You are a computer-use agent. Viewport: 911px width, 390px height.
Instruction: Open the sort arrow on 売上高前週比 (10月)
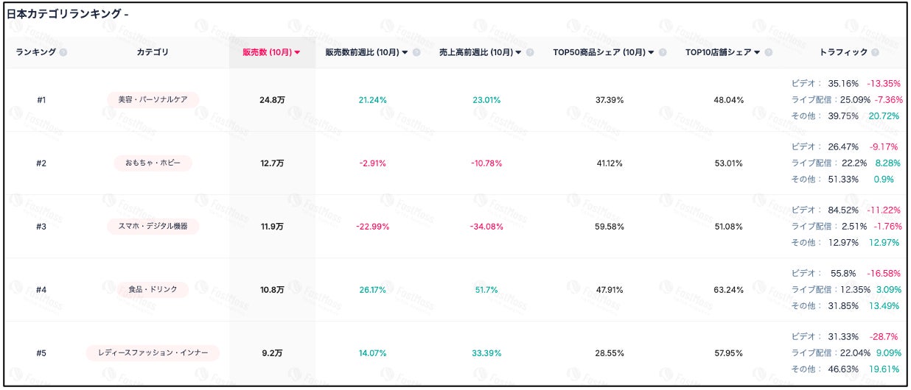point(519,52)
